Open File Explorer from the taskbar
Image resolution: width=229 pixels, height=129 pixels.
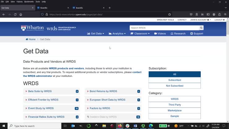coord(104,126)
